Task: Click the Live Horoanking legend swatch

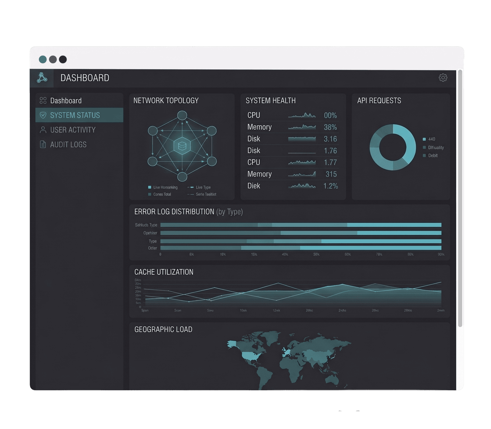Action: tap(149, 187)
